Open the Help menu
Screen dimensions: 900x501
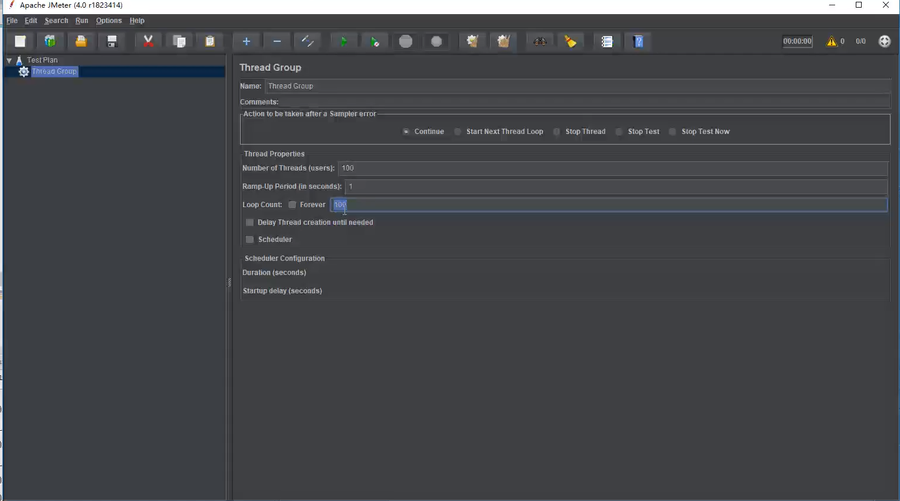(x=137, y=21)
